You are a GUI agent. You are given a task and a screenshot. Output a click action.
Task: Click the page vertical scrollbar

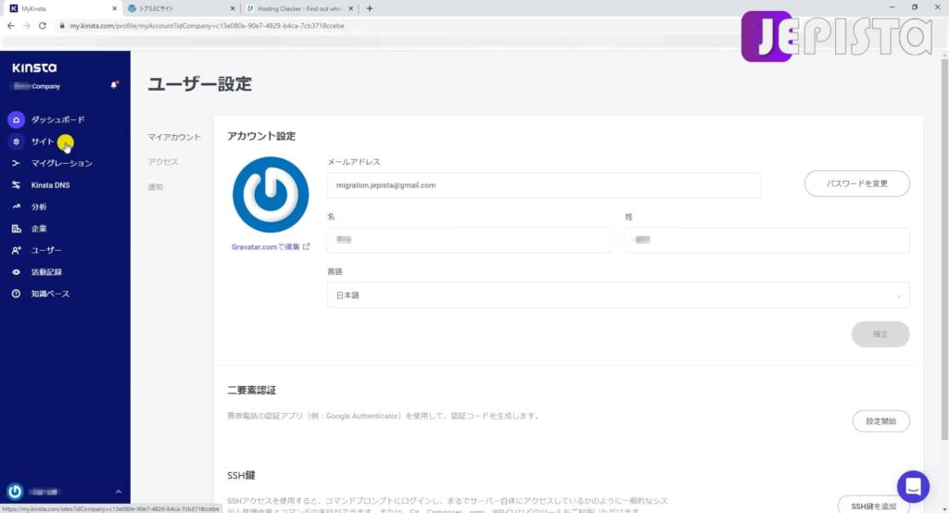(x=944, y=248)
